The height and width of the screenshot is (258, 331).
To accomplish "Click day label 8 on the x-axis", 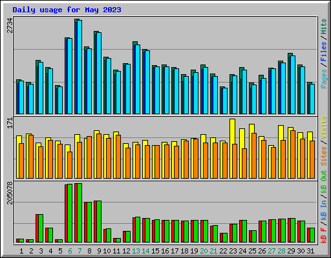I will [89, 251].
